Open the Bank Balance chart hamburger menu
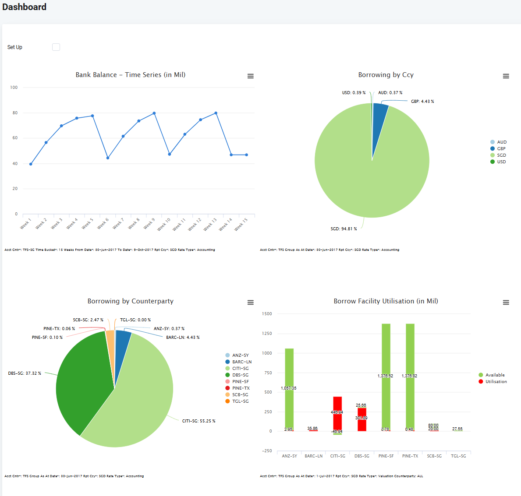Image resolution: width=521 pixels, height=496 pixels. click(x=251, y=76)
